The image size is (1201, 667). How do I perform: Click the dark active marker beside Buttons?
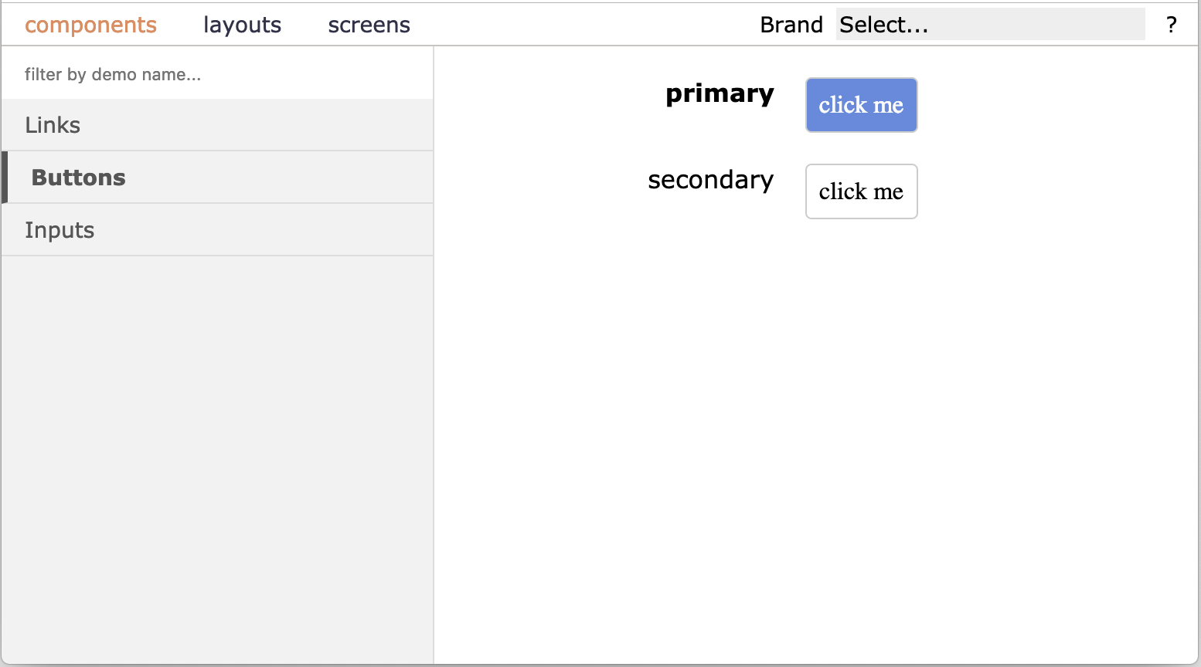(x=5, y=178)
